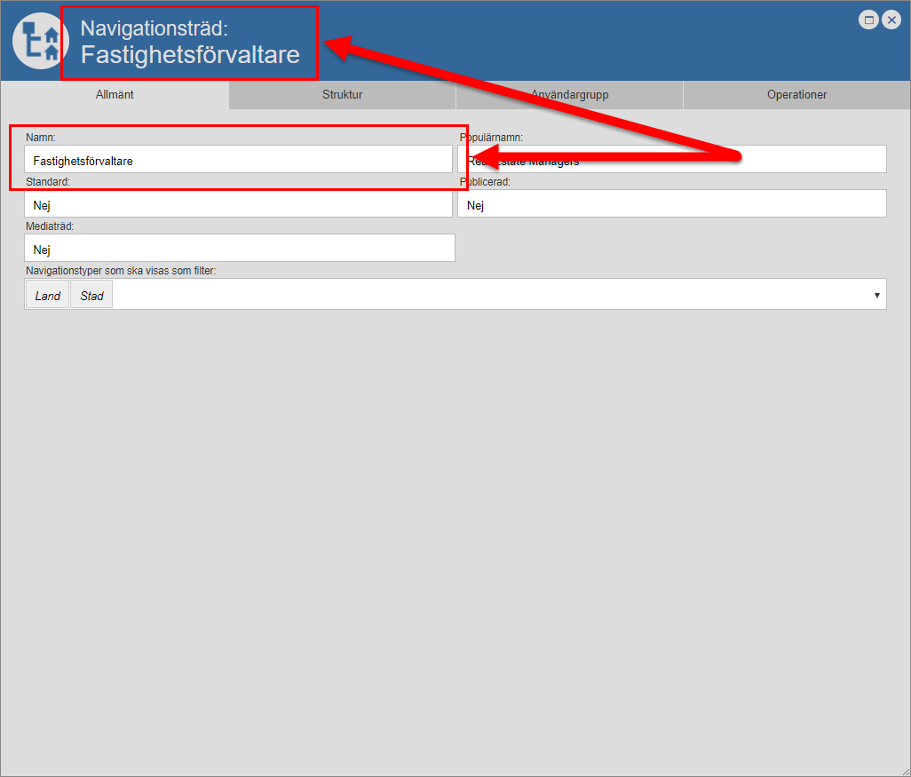911x777 pixels.
Task: Maximize the dialog window
Action: [x=869, y=20]
